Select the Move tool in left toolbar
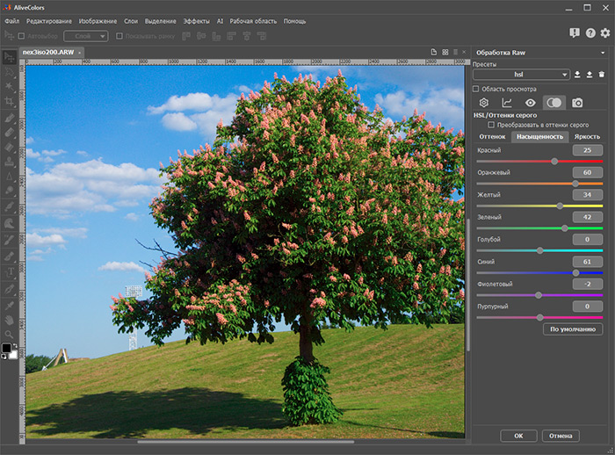The image size is (615, 455). [9, 57]
